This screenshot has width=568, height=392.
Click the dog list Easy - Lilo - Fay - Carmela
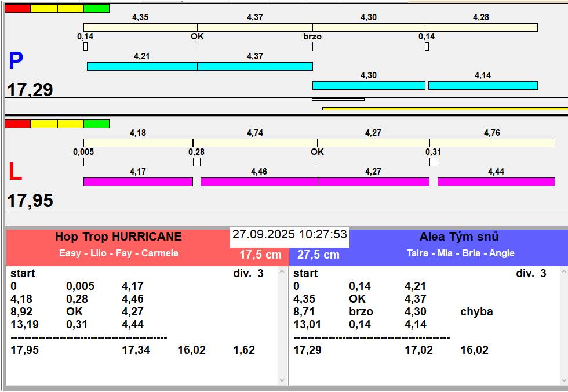point(119,253)
